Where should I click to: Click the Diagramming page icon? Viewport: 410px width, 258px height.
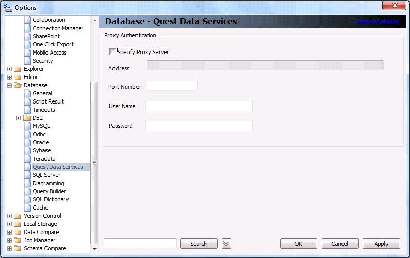point(28,184)
